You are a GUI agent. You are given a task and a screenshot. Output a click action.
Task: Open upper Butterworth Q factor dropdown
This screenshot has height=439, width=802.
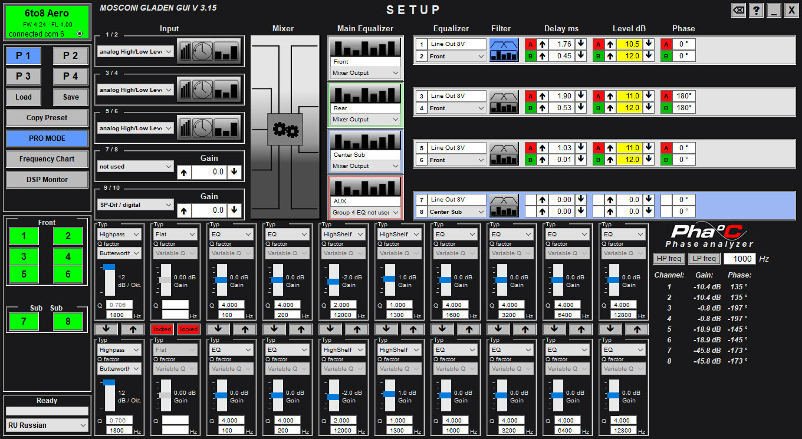click(120, 253)
